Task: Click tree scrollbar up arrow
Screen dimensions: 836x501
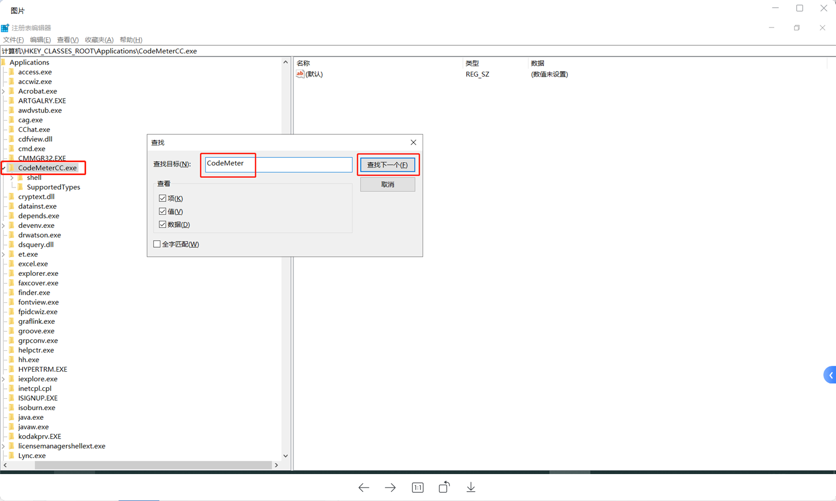Action: click(x=285, y=62)
